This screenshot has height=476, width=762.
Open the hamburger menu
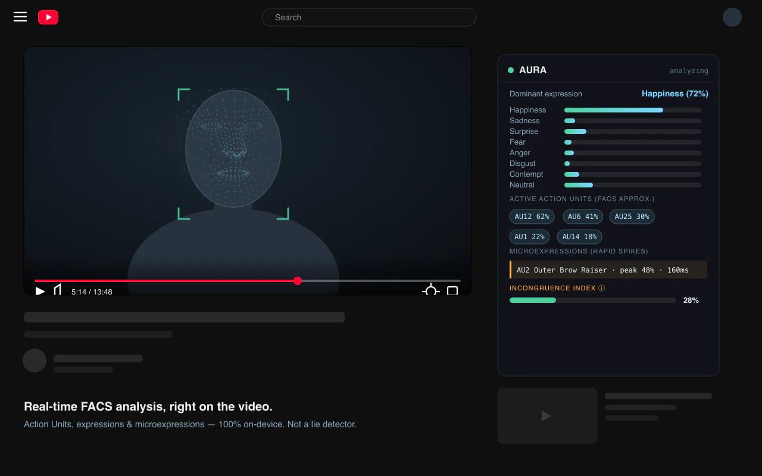coord(20,17)
